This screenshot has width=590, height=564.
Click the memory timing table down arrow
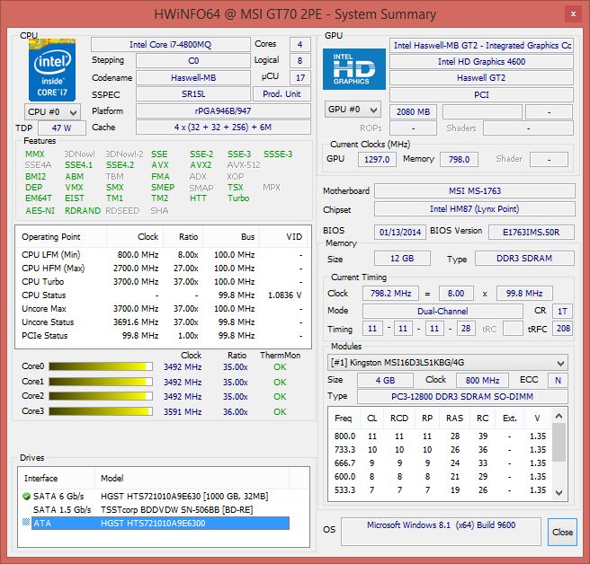coord(559,492)
